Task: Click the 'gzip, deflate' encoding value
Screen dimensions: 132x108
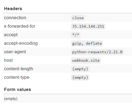Action: click(x=87, y=43)
